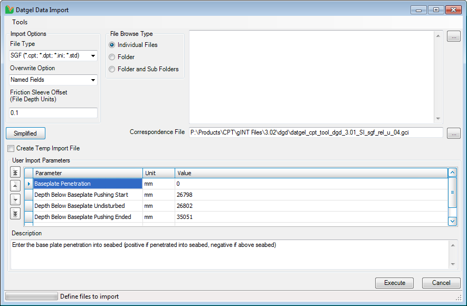Select the Folder and Sub Folders option

click(112, 69)
